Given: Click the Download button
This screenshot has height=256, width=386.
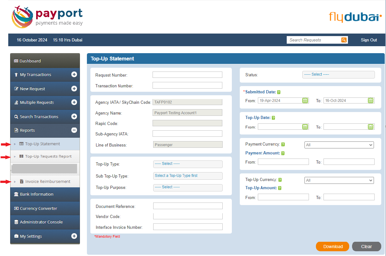Looking at the screenshot, I should (332, 246).
